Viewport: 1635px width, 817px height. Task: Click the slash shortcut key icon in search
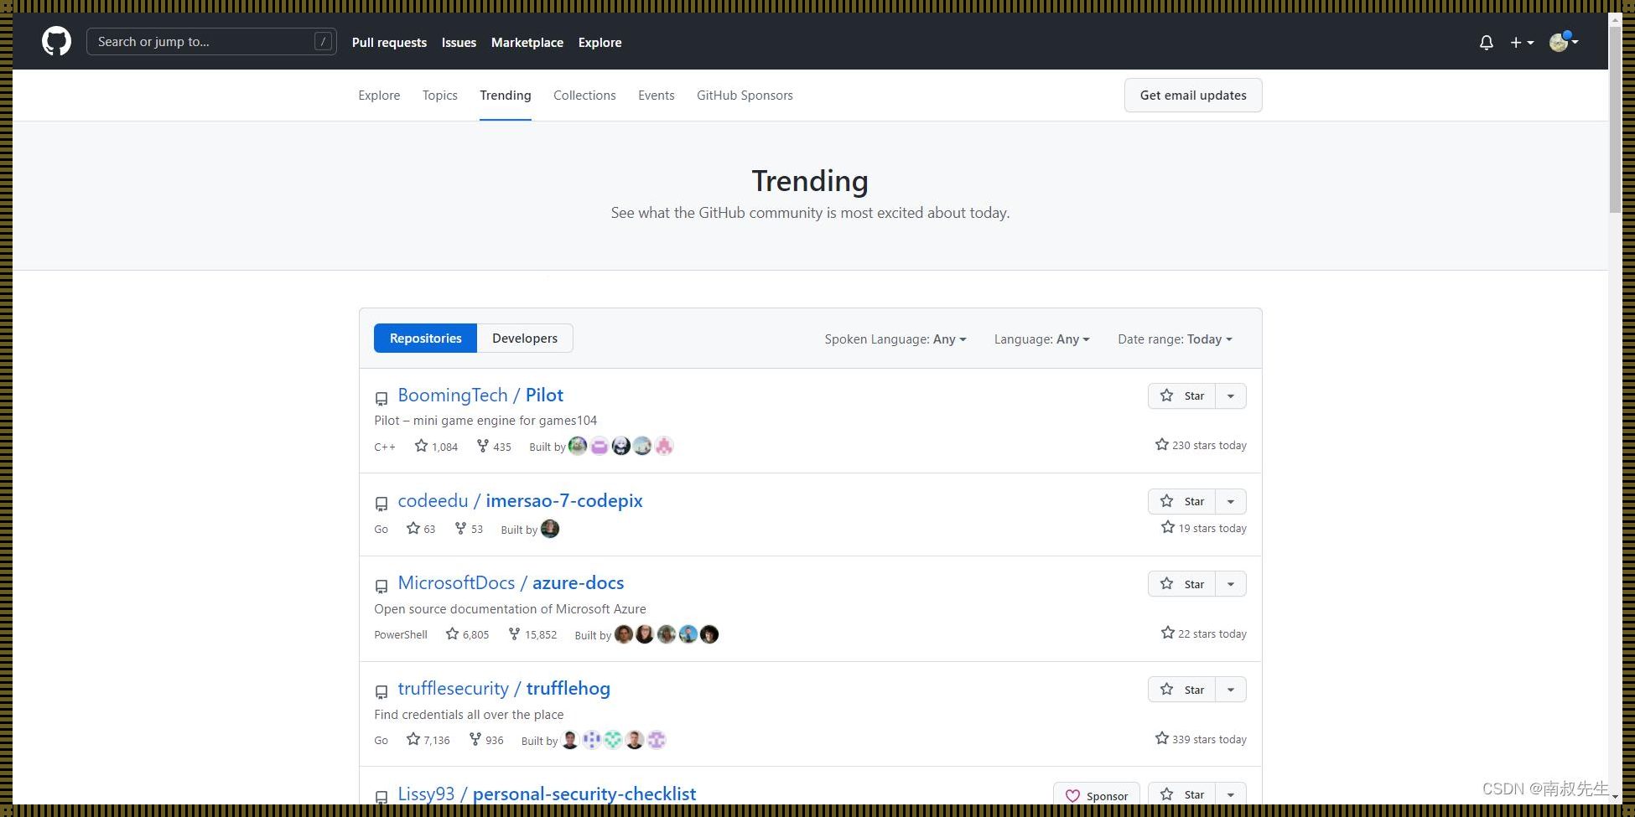[x=323, y=41]
